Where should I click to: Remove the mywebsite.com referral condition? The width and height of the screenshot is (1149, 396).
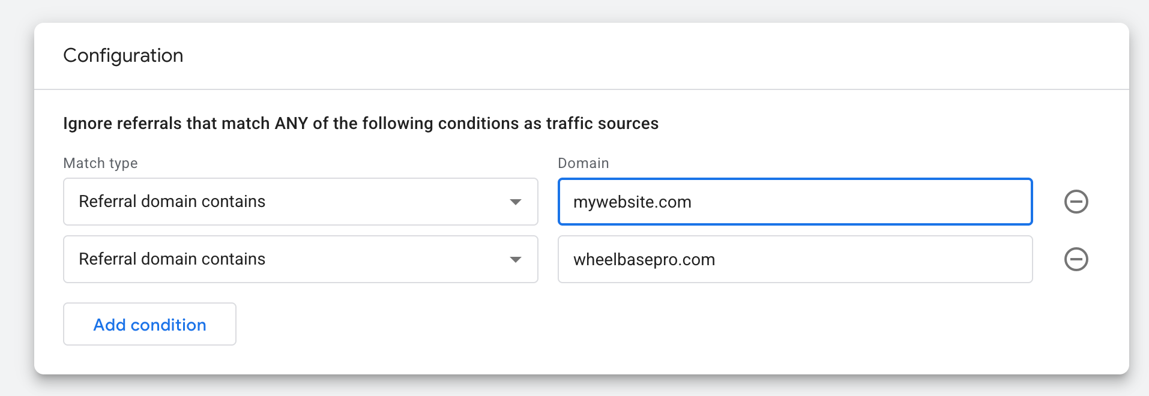coord(1076,202)
